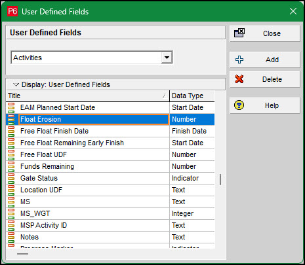Click the row icon beside Funds Remaining
This screenshot has height=265, width=305.
tap(11, 166)
